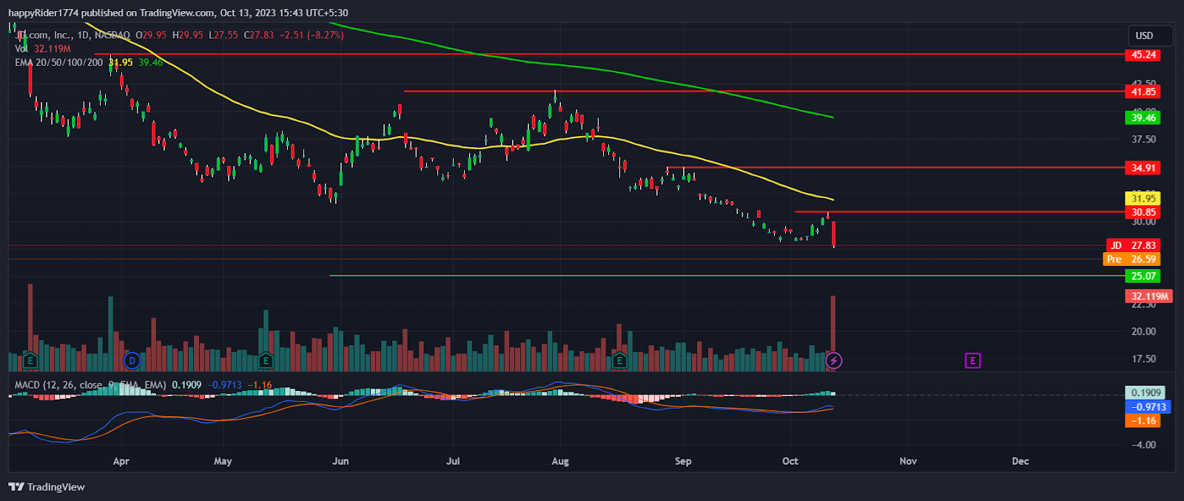Viewport: 1184px width, 501px height.
Task: Click the purple upcoming earnings E marker in November
Action: [x=972, y=361]
